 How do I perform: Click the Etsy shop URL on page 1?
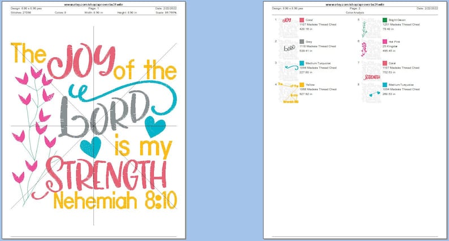(x=94, y=5)
